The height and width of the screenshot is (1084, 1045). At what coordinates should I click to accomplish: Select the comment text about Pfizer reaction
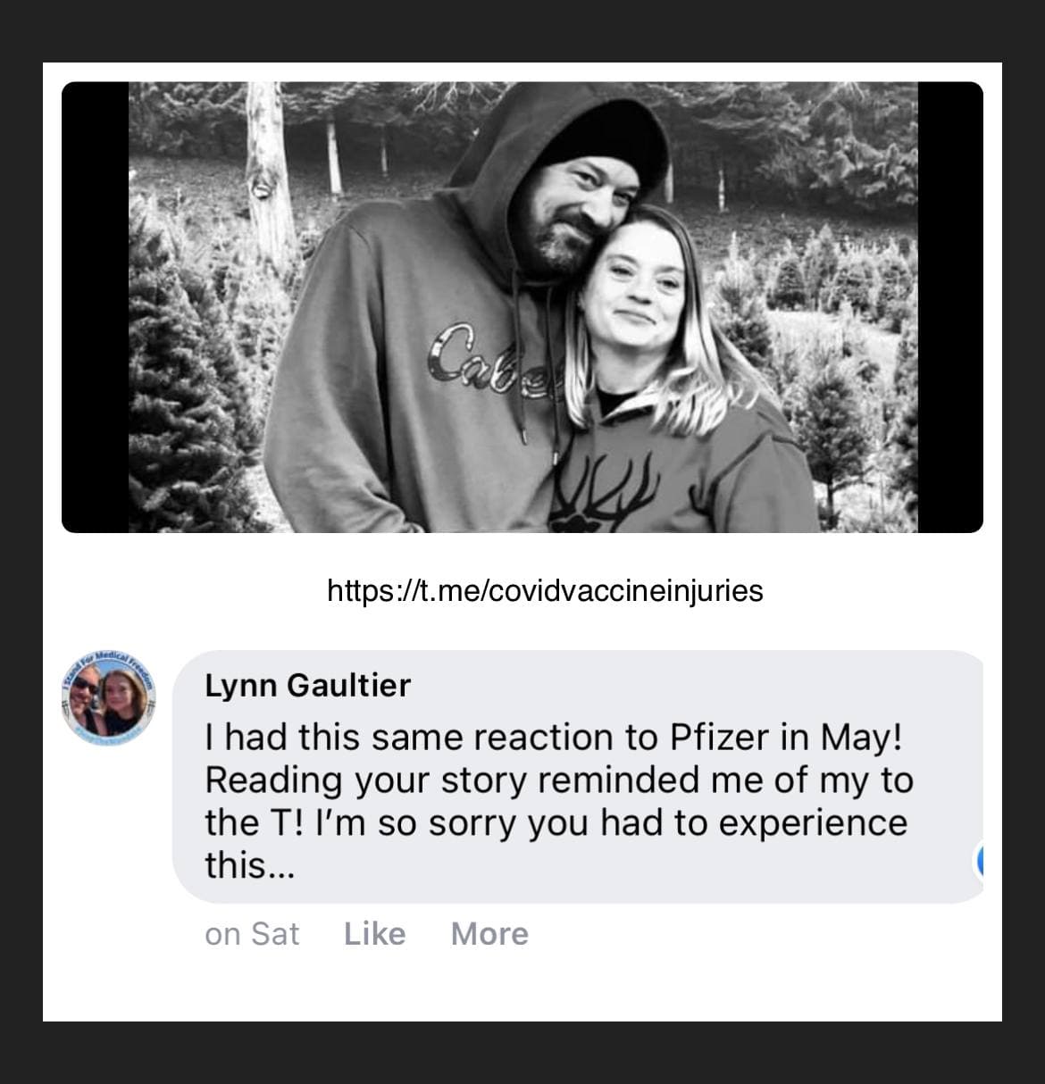558,801
